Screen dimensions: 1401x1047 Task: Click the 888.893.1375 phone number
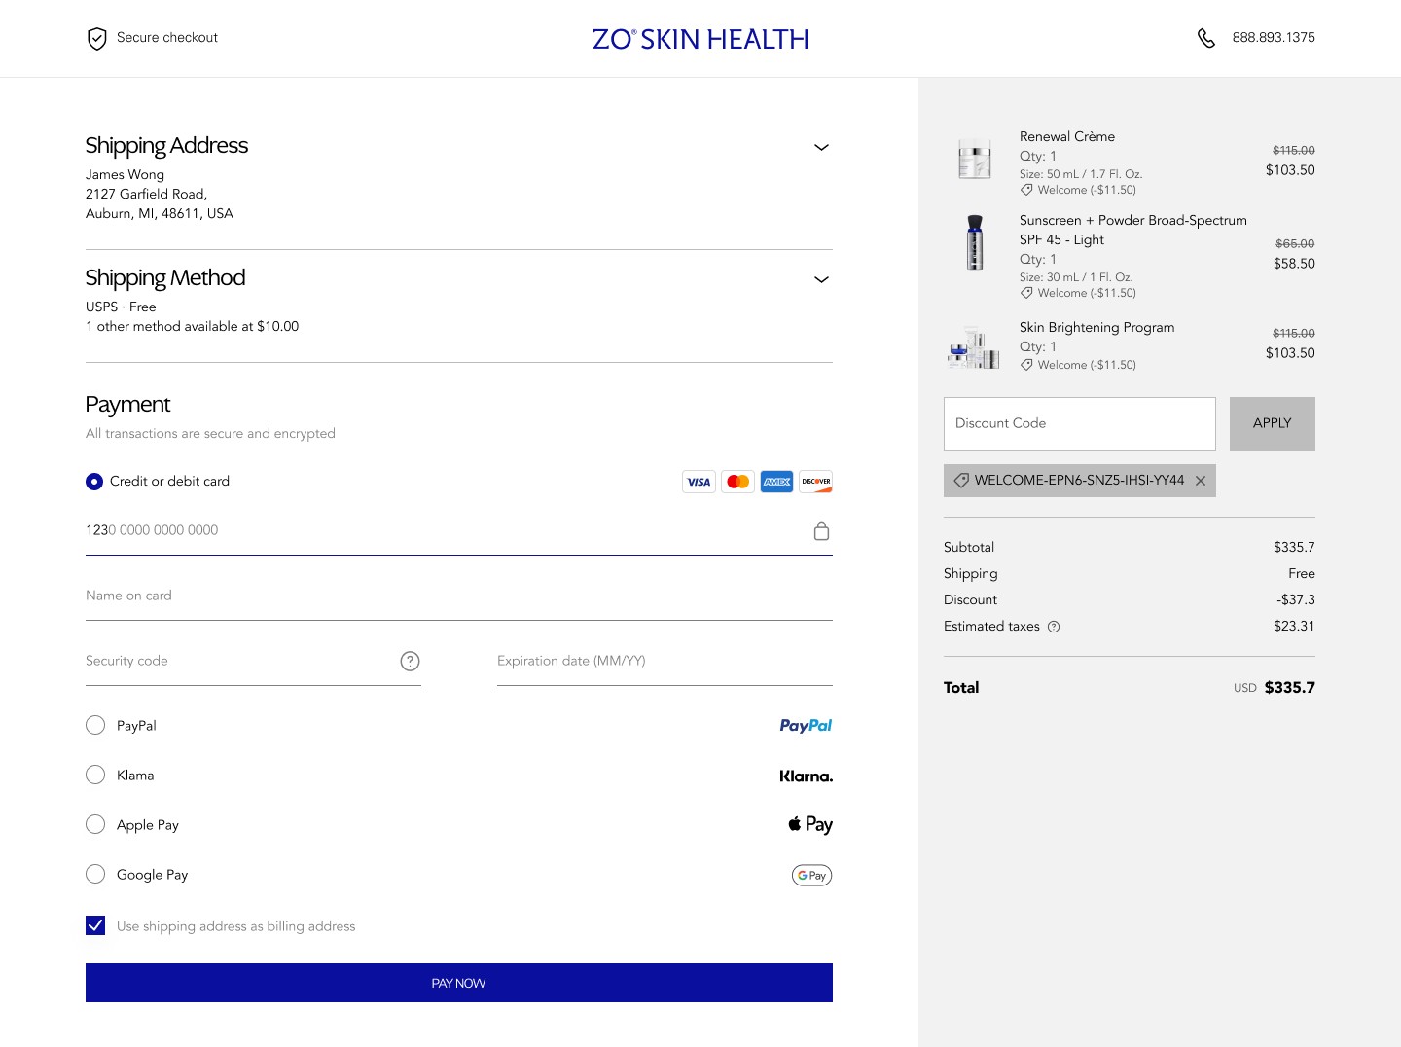pyautogui.click(x=1274, y=37)
